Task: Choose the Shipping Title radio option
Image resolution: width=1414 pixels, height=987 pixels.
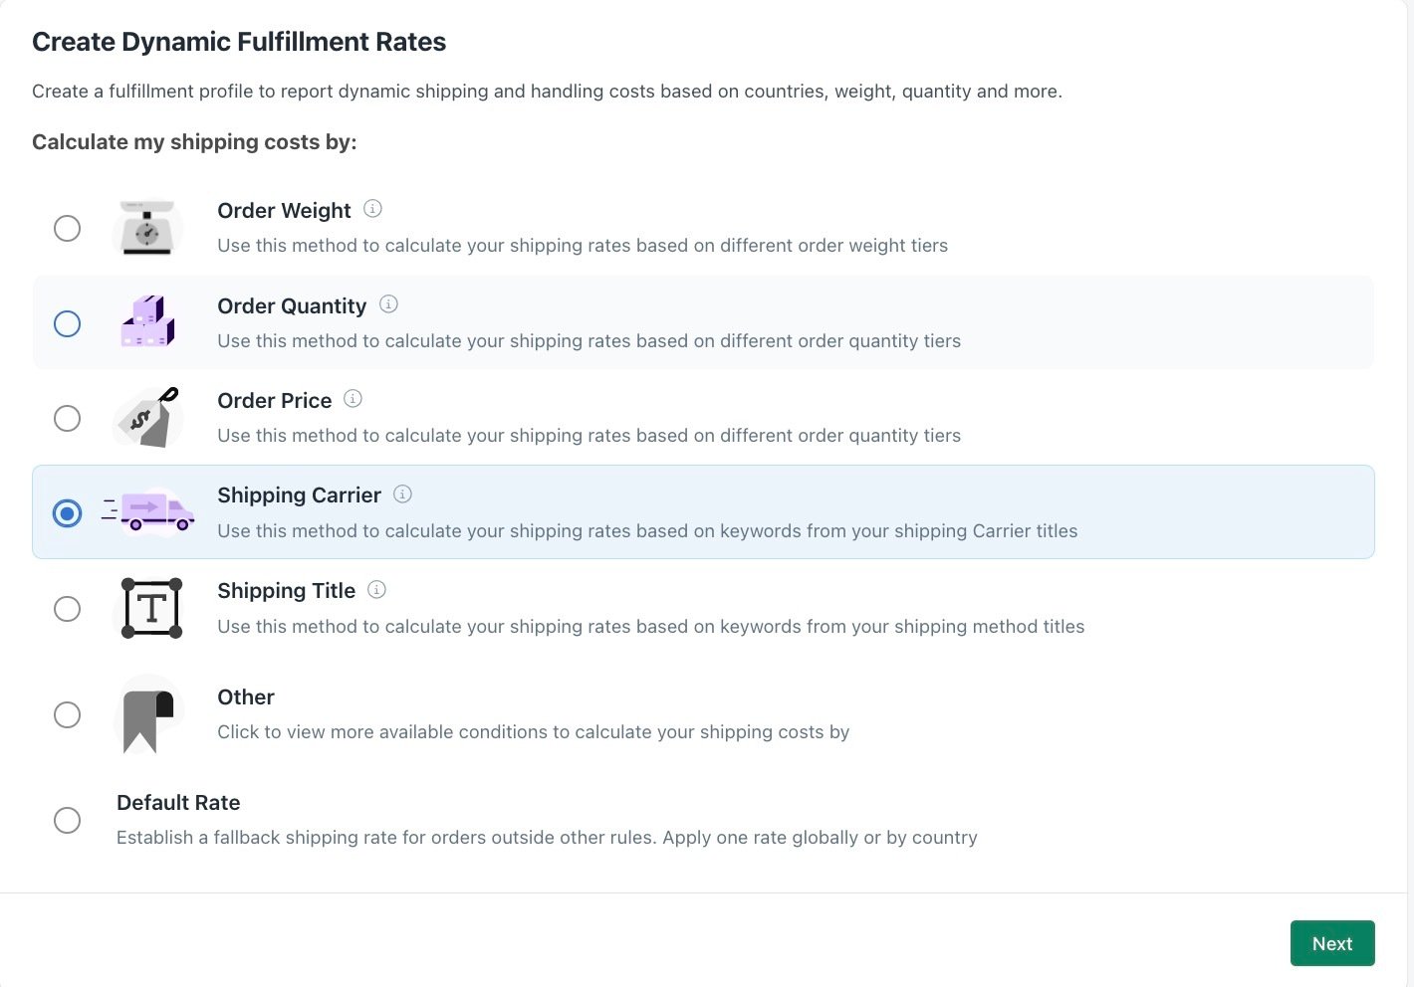Action: tap(67, 608)
